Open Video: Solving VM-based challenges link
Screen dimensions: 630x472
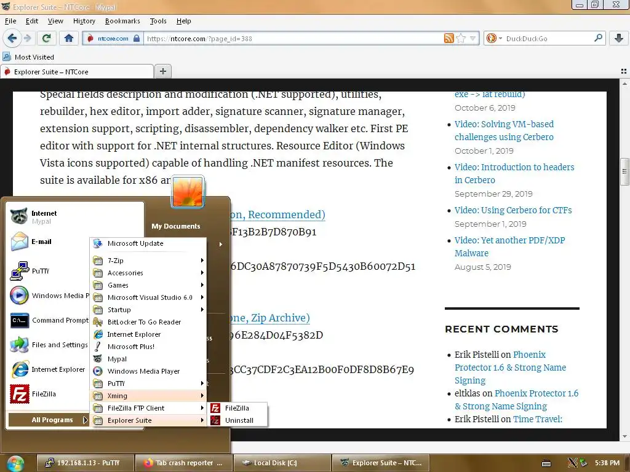504,130
